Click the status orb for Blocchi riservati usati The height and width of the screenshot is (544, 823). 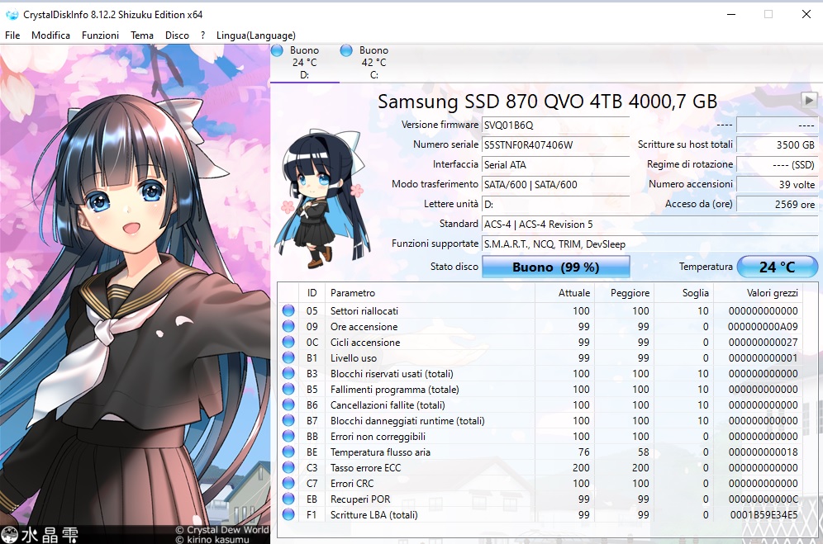tap(288, 373)
